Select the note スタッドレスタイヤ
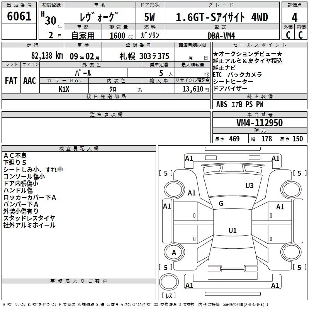 click(29, 218)
